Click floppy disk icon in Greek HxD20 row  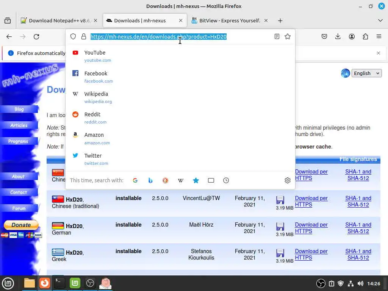(280, 253)
